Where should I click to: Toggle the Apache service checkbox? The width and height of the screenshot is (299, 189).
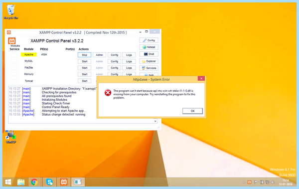point(15,55)
